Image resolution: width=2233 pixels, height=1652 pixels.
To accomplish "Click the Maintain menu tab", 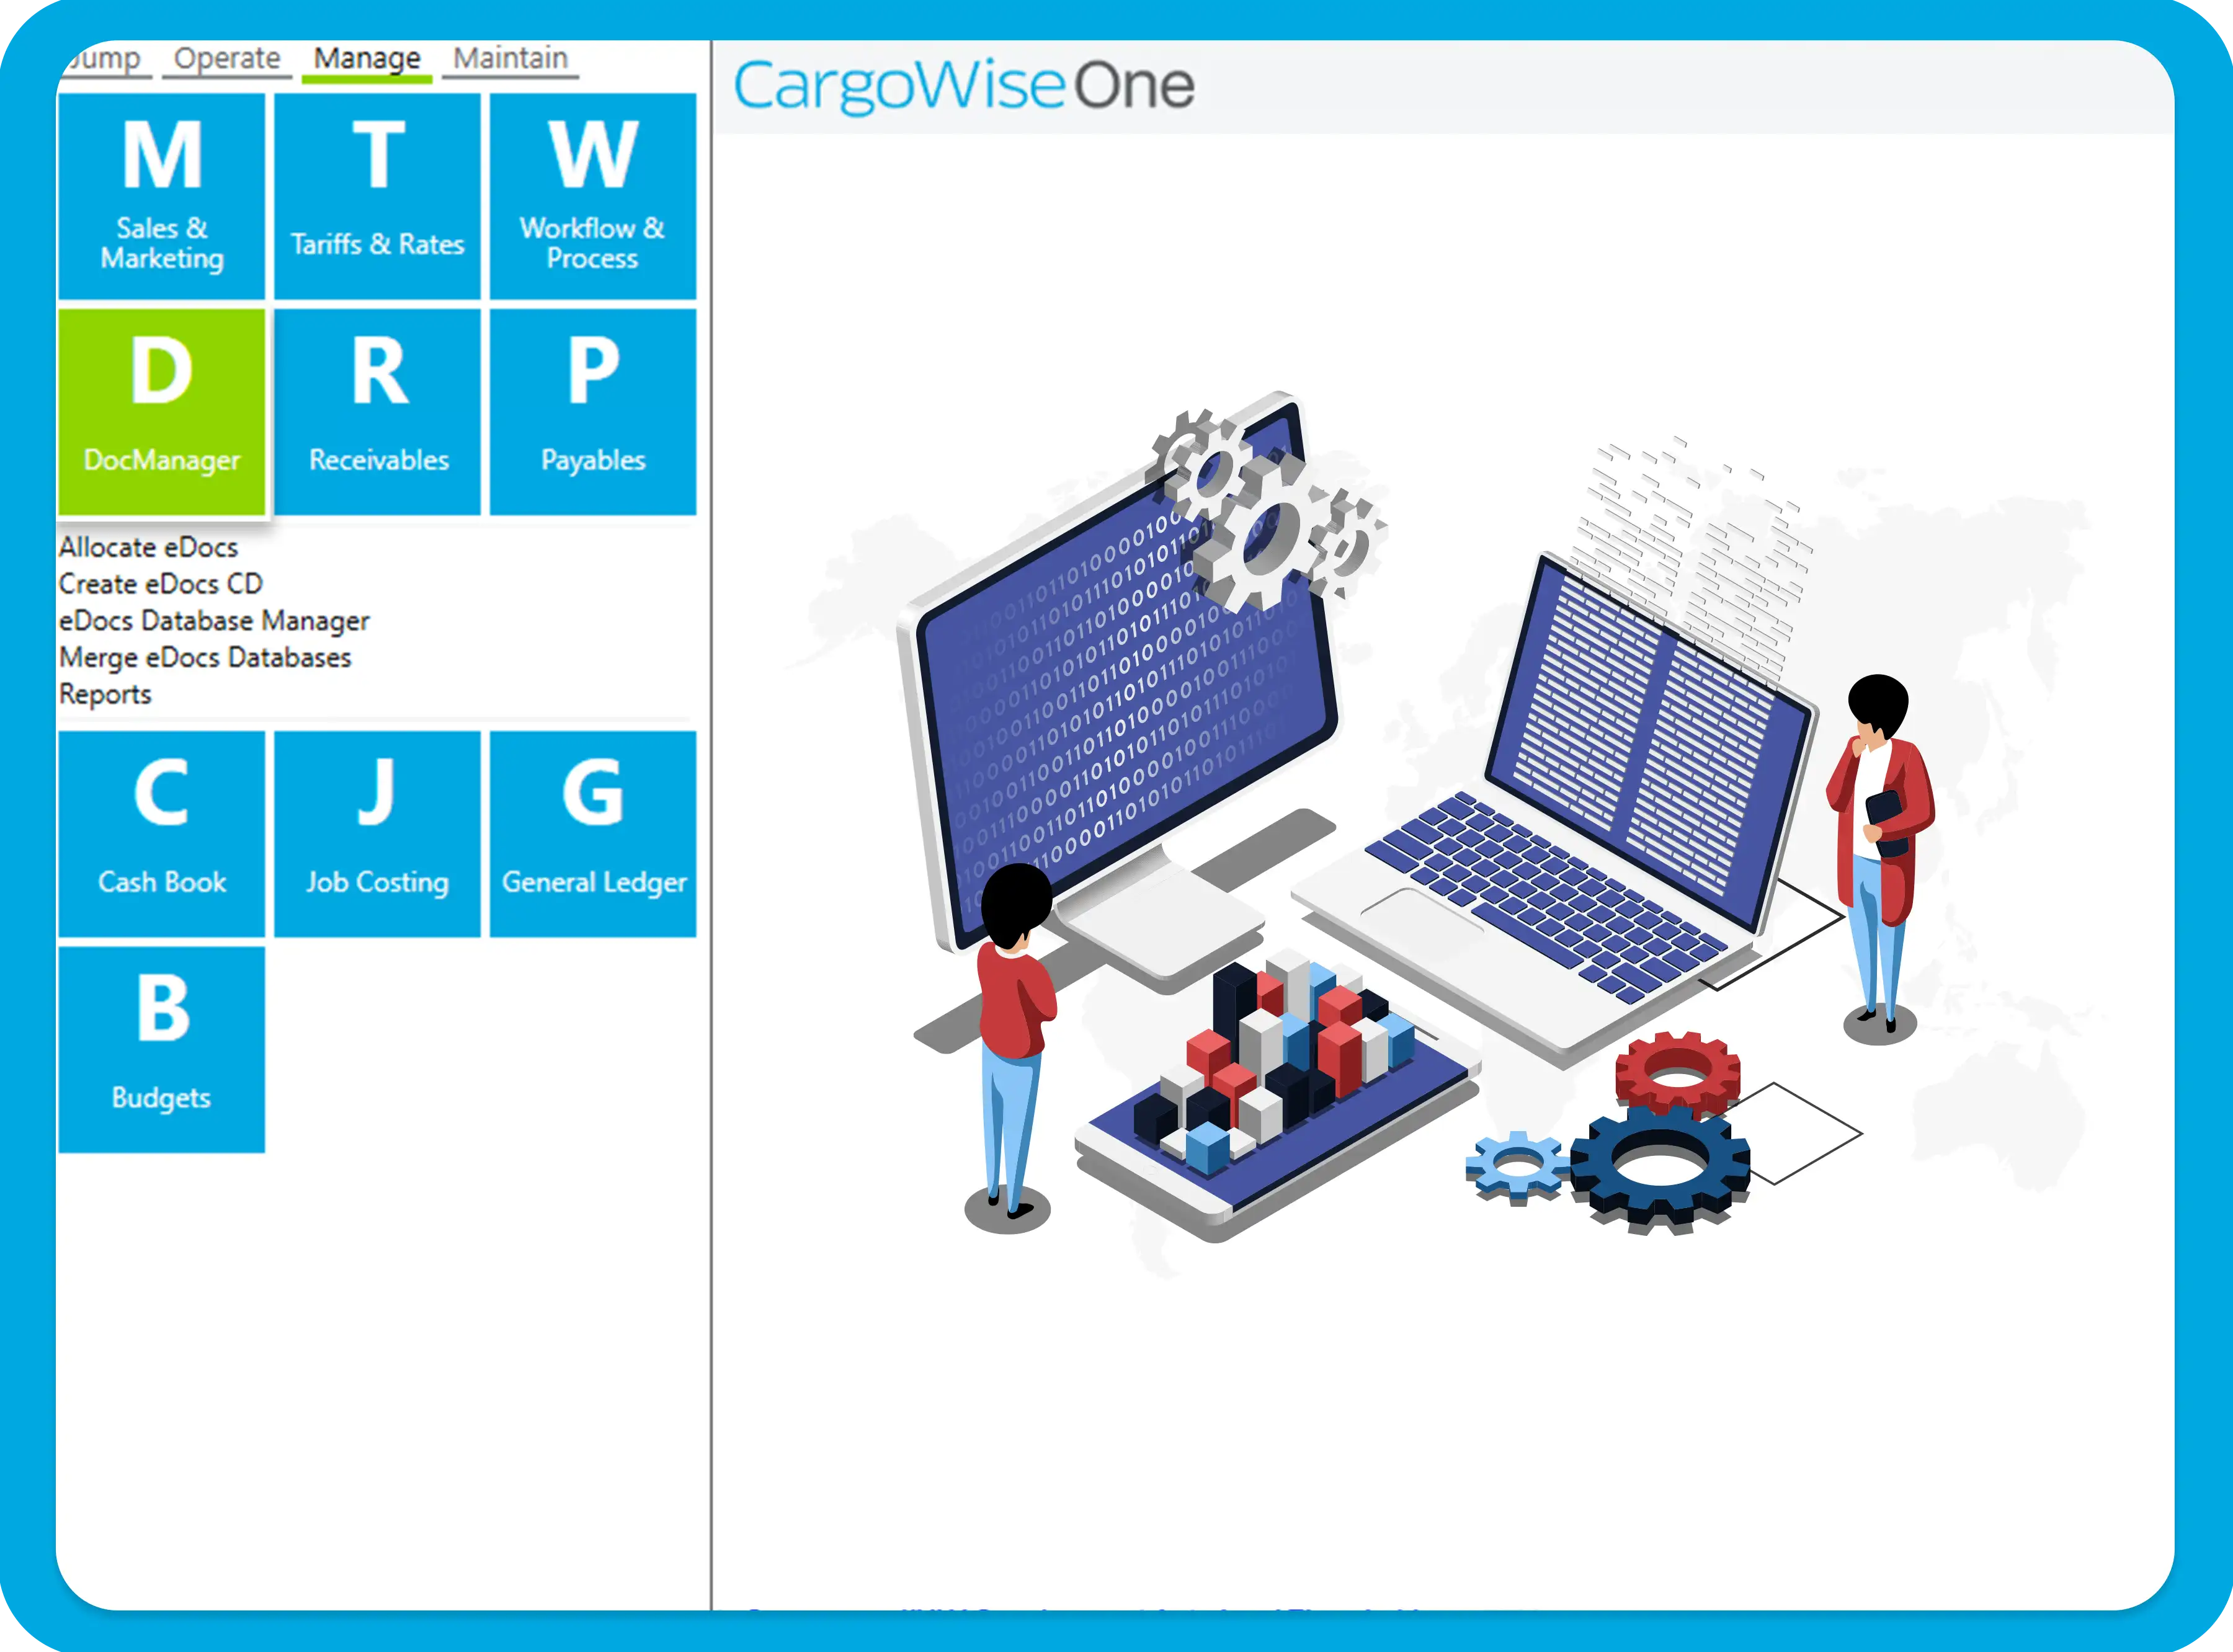I will (510, 57).
